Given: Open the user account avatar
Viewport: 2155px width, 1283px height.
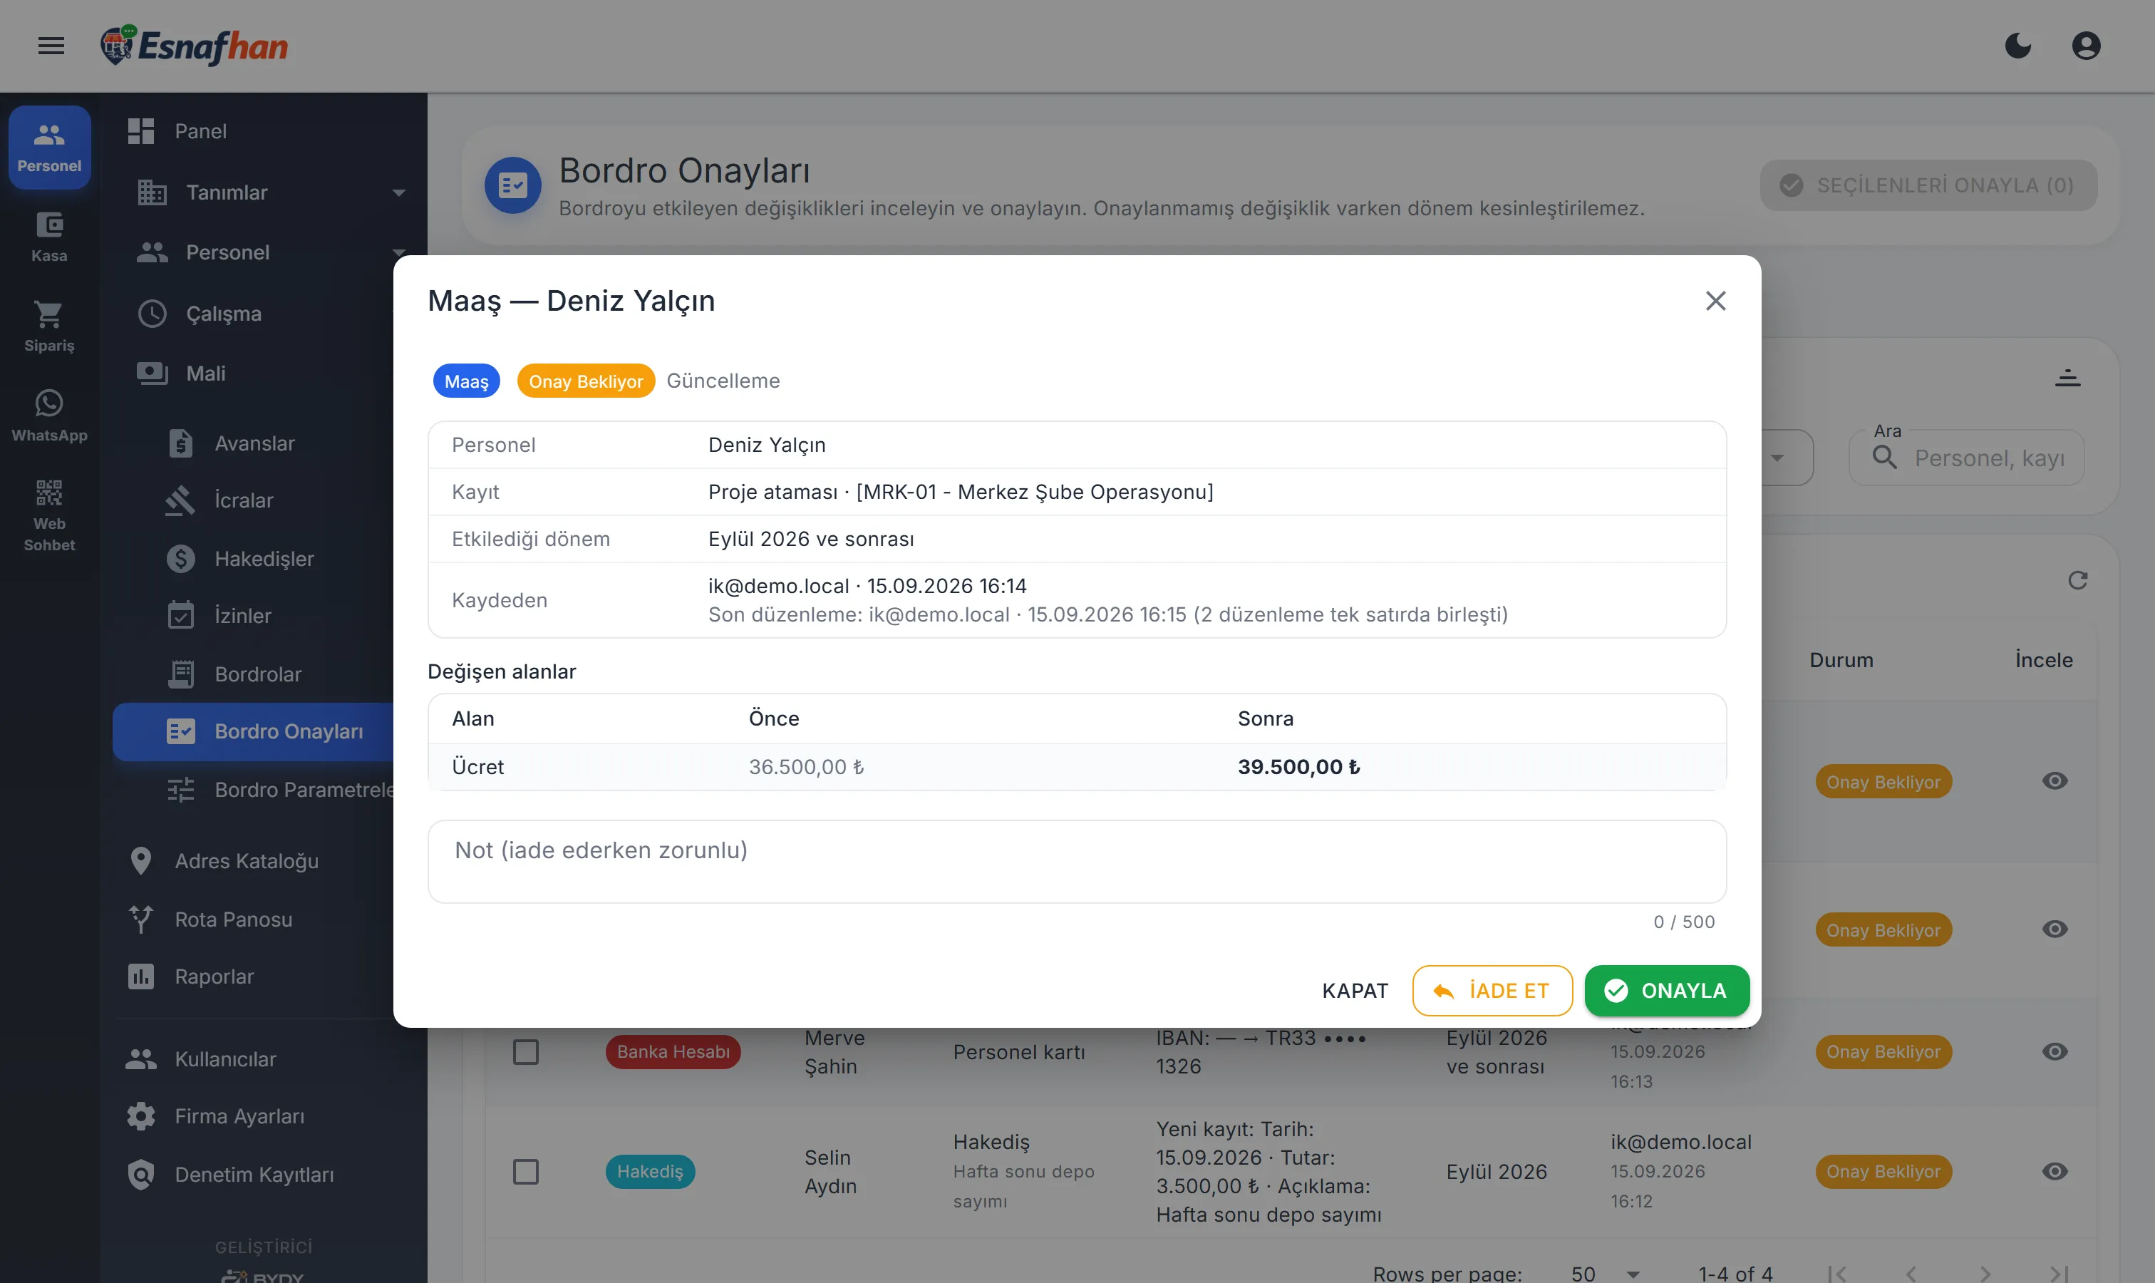Looking at the screenshot, I should pyautogui.click(x=2086, y=46).
